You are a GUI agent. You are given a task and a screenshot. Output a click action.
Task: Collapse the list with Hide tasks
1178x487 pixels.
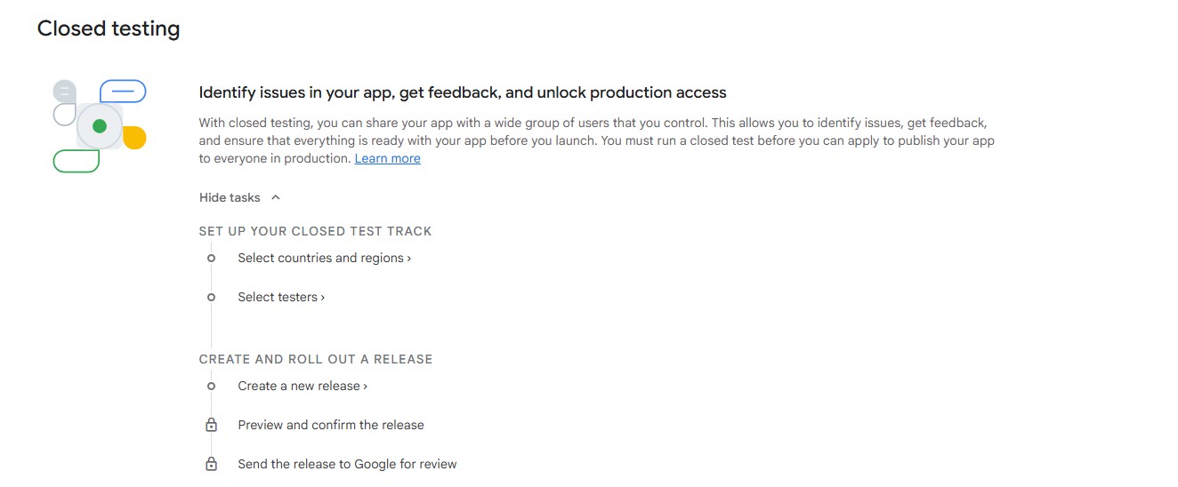pos(230,197)
